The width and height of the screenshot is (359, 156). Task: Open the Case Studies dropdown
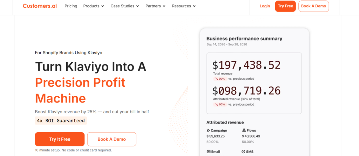coord(124,6)
